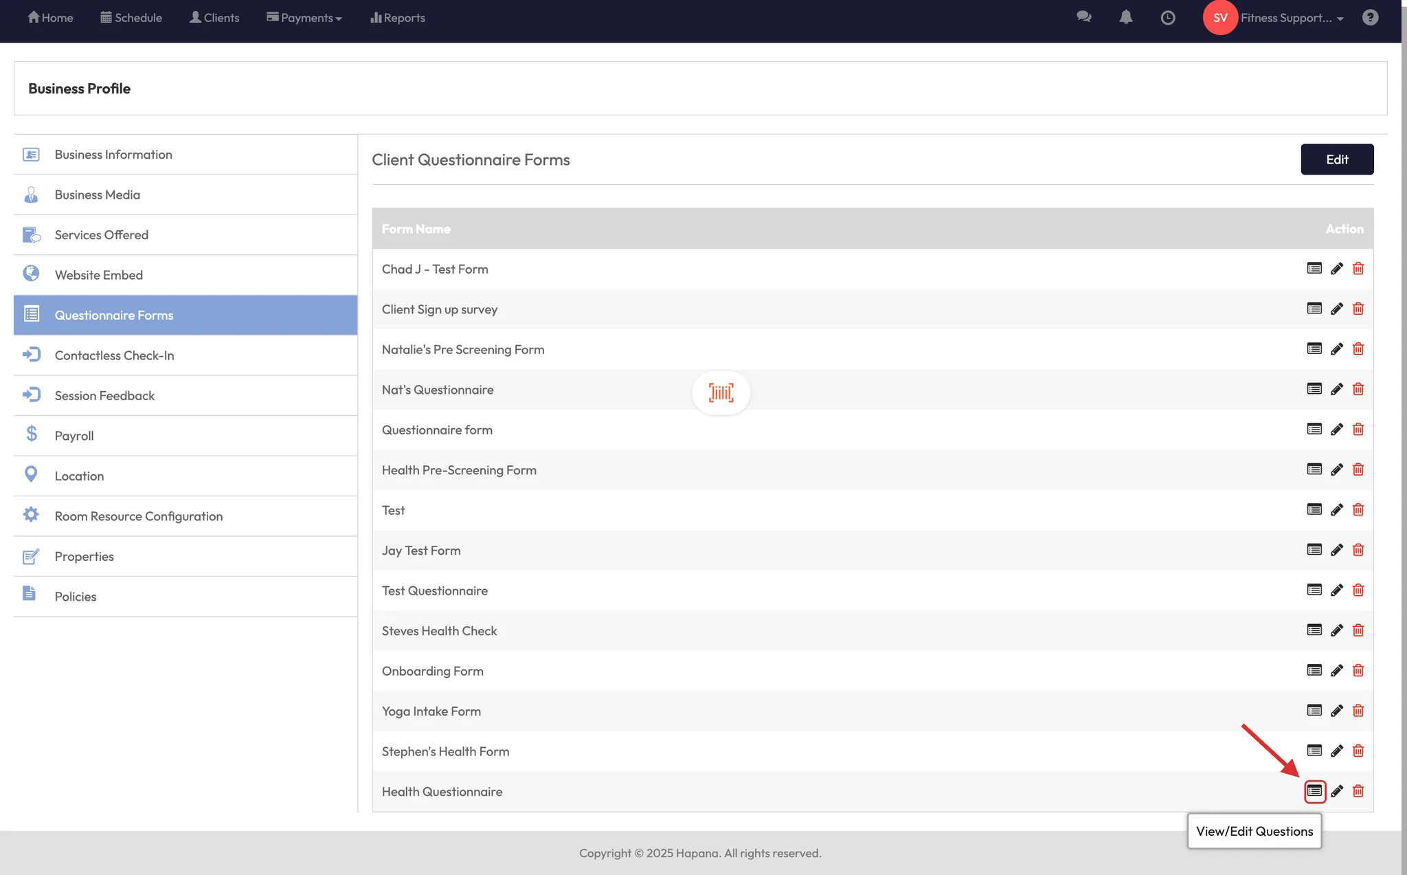The width and height of the screenshot is (1407, 875).
Task: Open the notifications bell icon
Action: point(1125,18)
